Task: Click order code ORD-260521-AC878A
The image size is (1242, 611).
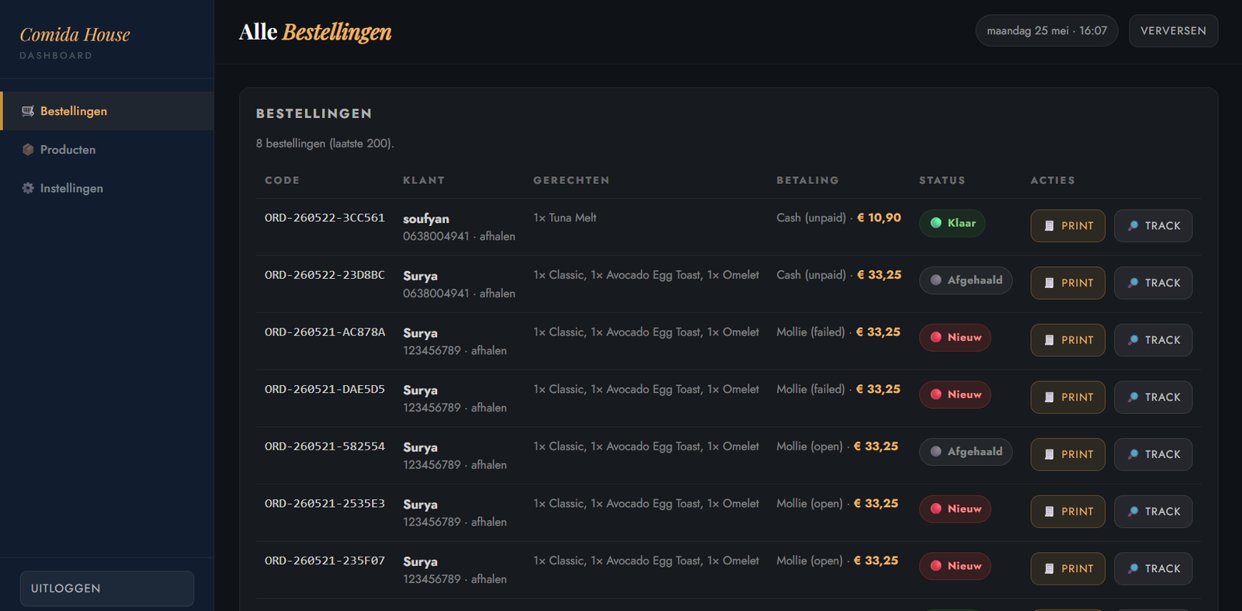Action: point(324,332)
